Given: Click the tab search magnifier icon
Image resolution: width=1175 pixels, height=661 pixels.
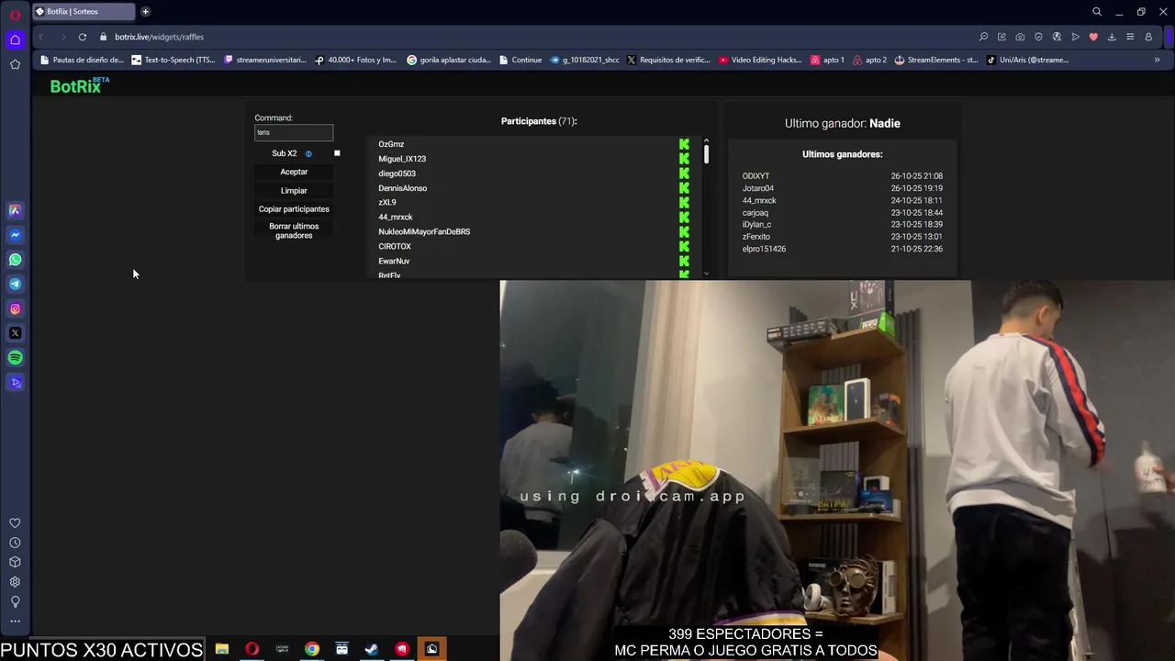Looking at the screenshot, I should pyautogui.click(x=1096, y=12).
